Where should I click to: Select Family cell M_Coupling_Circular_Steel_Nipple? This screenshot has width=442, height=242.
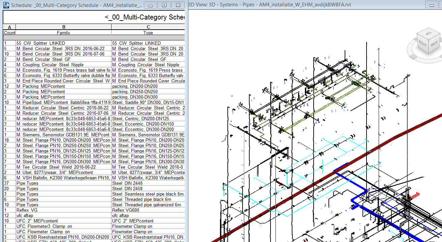coord(63,65)
